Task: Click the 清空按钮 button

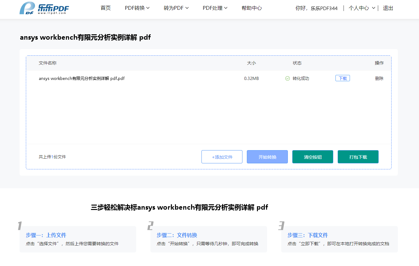Action: click(313, 157)
